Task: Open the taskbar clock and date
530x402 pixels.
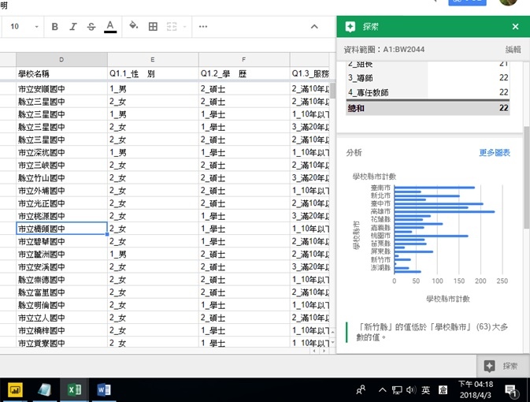Action: tap(476, 389)
